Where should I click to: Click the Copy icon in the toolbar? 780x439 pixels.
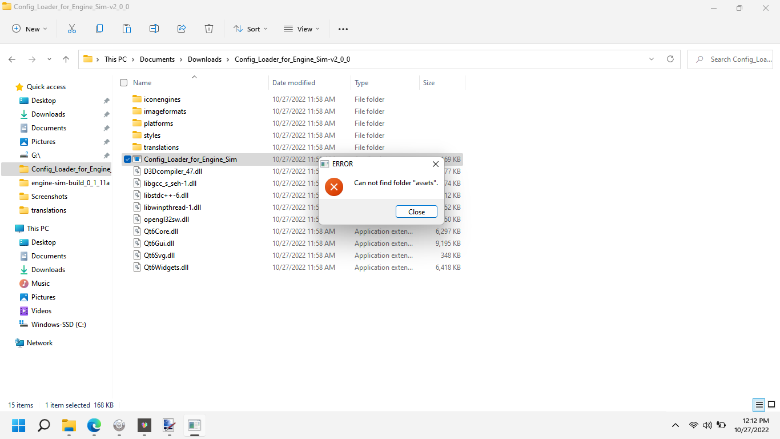[x=99, y=28]
